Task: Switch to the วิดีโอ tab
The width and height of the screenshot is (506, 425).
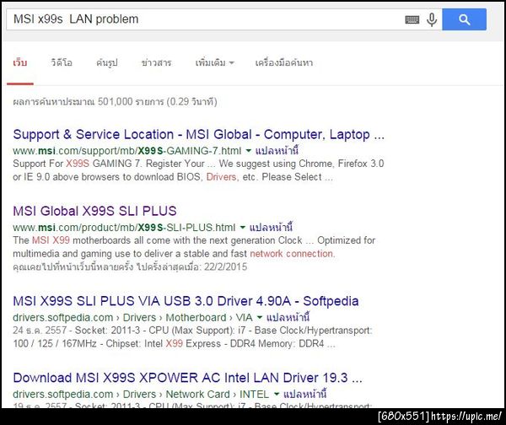Action: click(62, 62)
